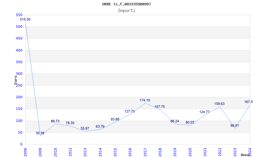Viewport: 253px width, 158px height.
Task: Select the 93.88 data label
Action: 115,119
